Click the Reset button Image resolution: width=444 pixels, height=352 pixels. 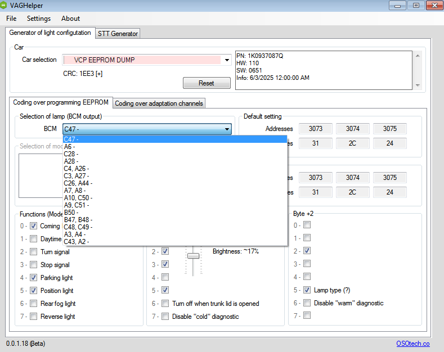207,83
